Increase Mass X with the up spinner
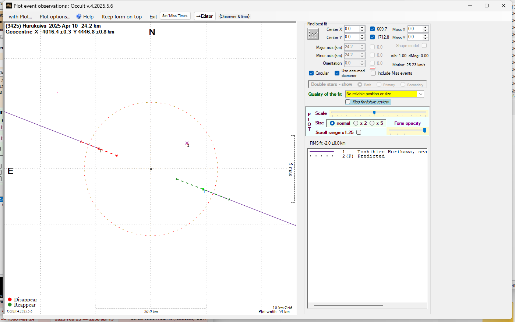Viewport: 515px width, 322px height. point(426,27)
